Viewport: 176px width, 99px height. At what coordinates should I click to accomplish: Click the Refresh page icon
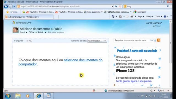(116, 6)
